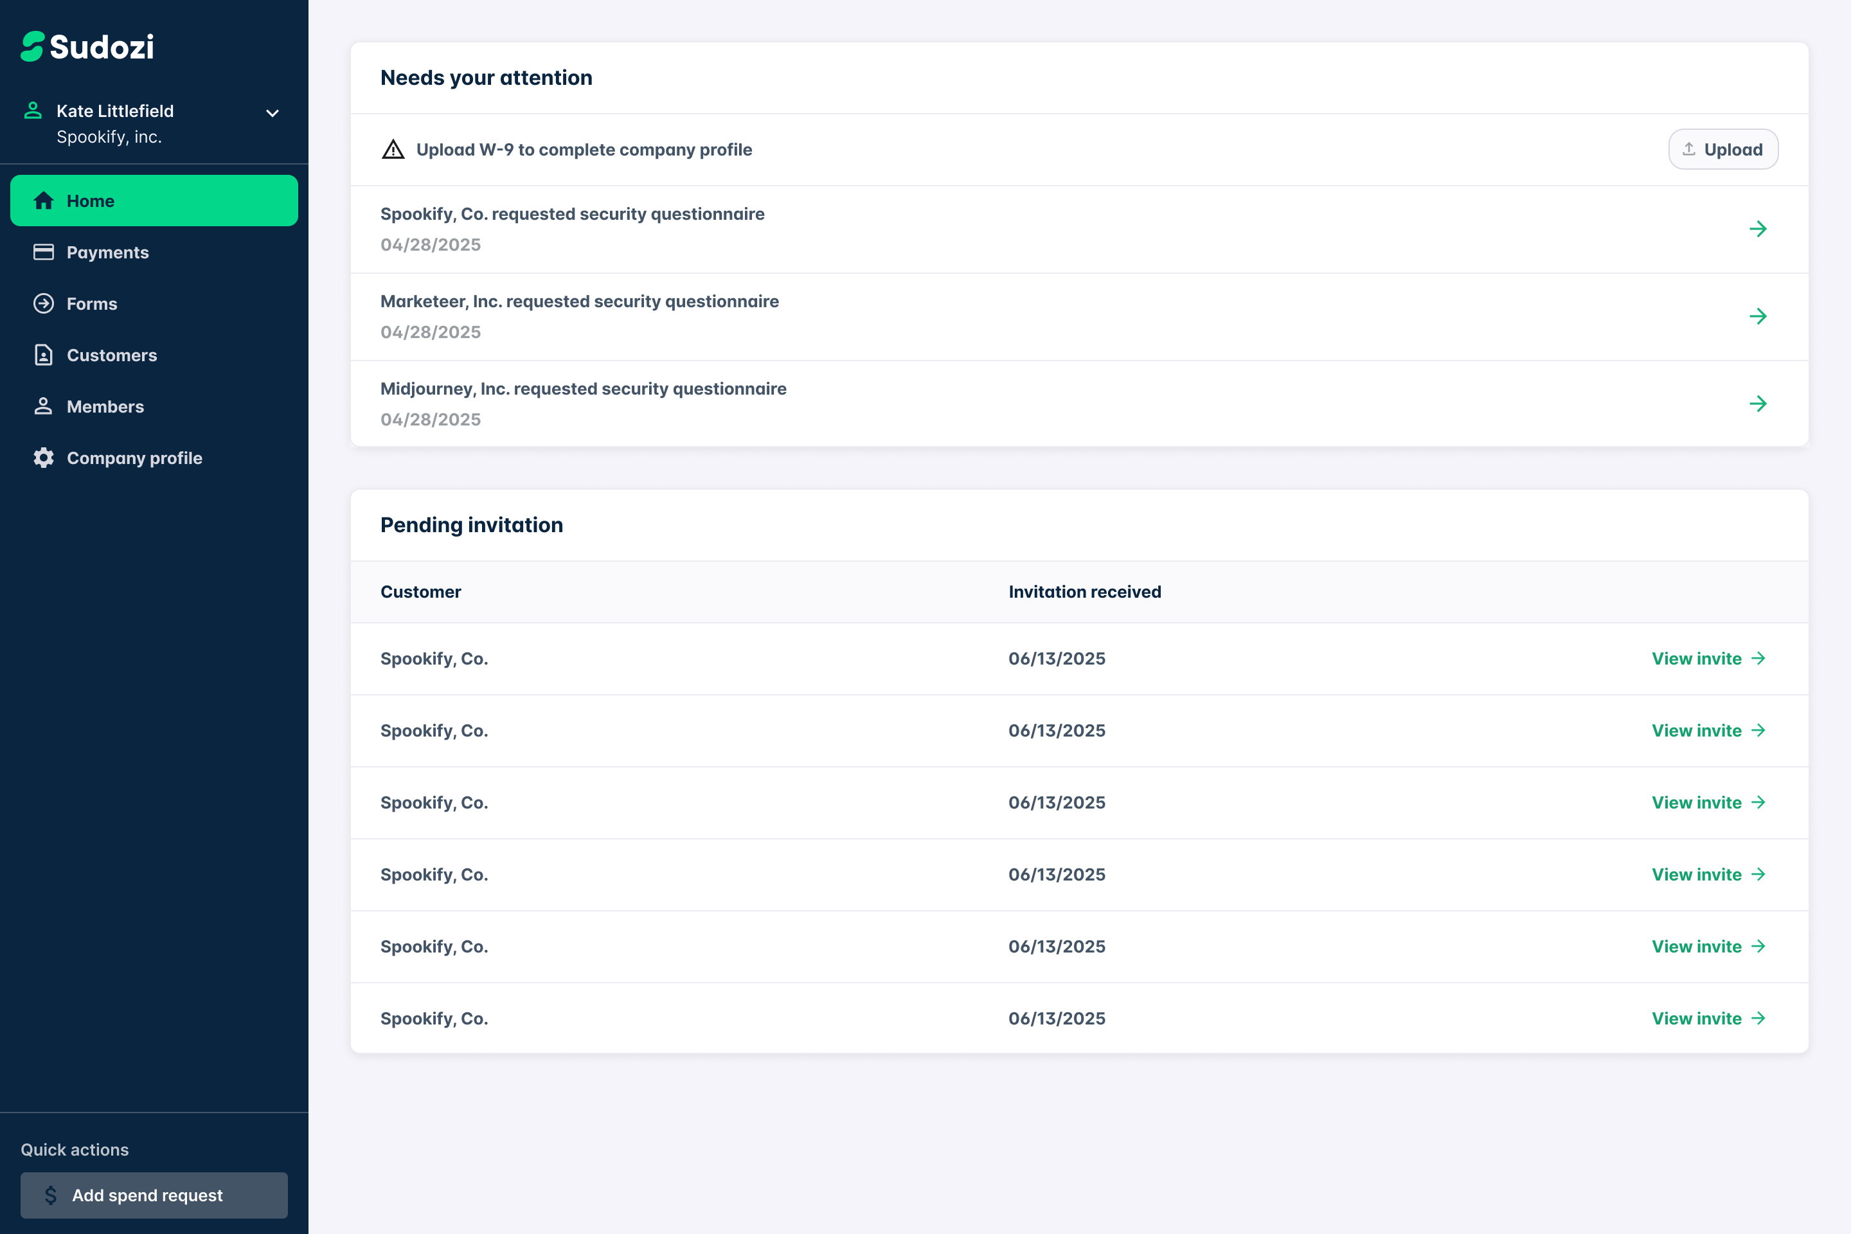Expand the Kate Littlefield account chevron
Viewport: 1851px width, 1234px height.
click(x=273, y=113)
